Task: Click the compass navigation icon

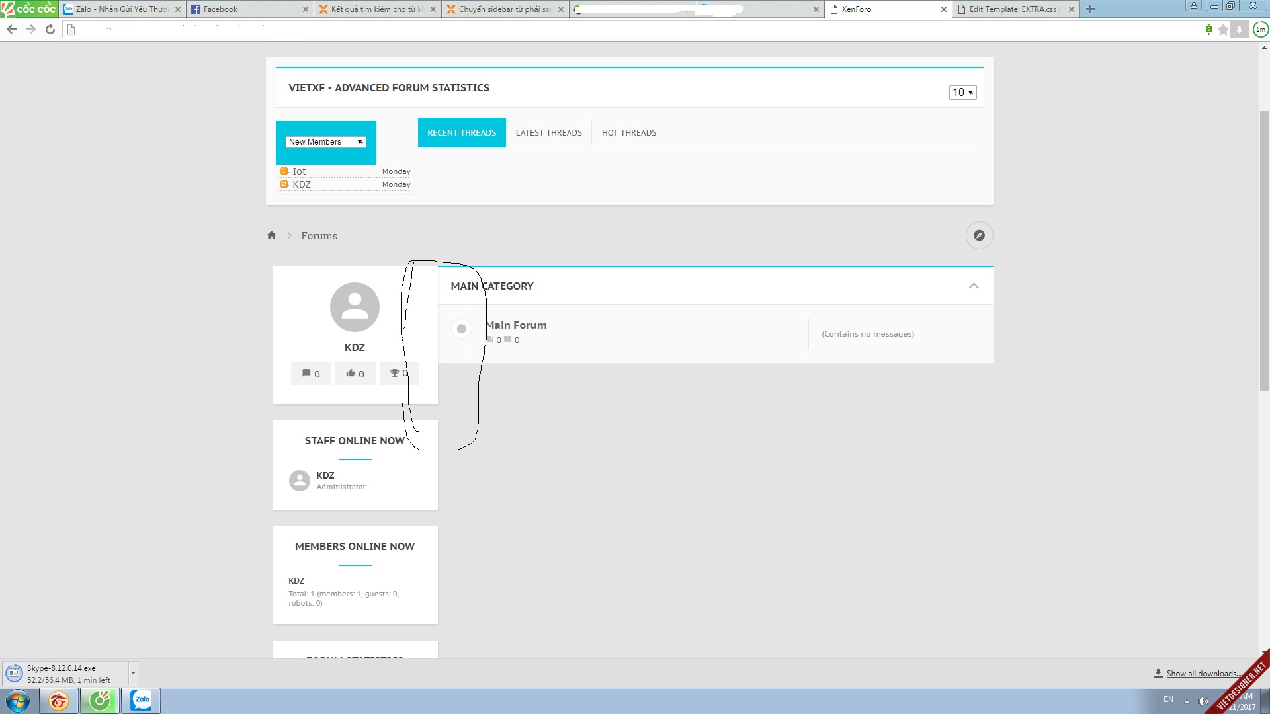Action: point(979,235)
